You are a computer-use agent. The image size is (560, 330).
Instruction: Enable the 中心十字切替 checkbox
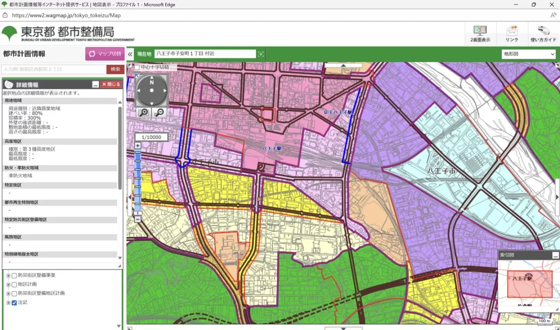point(137,68)
